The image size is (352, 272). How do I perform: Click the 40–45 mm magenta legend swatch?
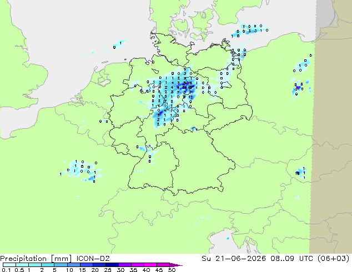pyautogui.click(x=150, y=265)
